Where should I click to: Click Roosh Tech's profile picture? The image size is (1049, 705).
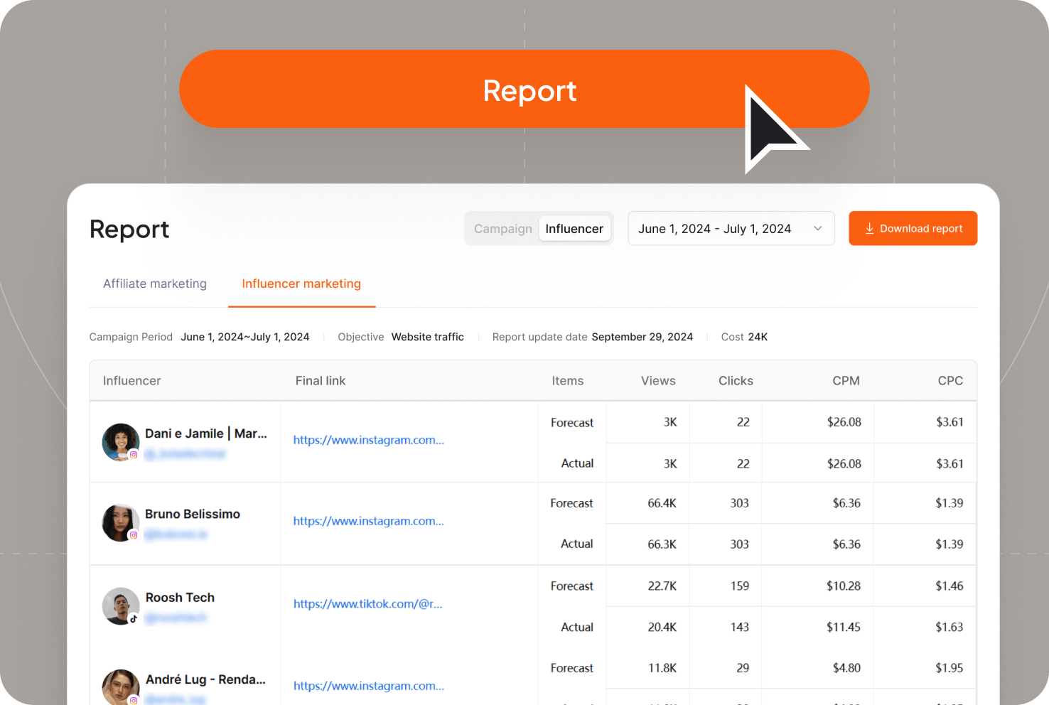pyautogui.click(x=121, y=606)
